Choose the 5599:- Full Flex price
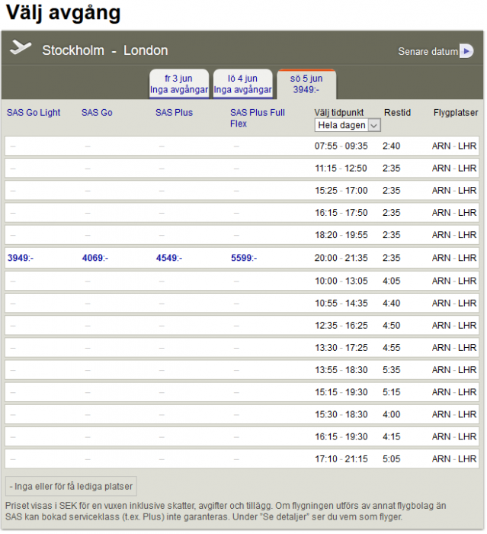Image resolution: width=487 pixels, height=534 pixels. click(x=244, y=258)
